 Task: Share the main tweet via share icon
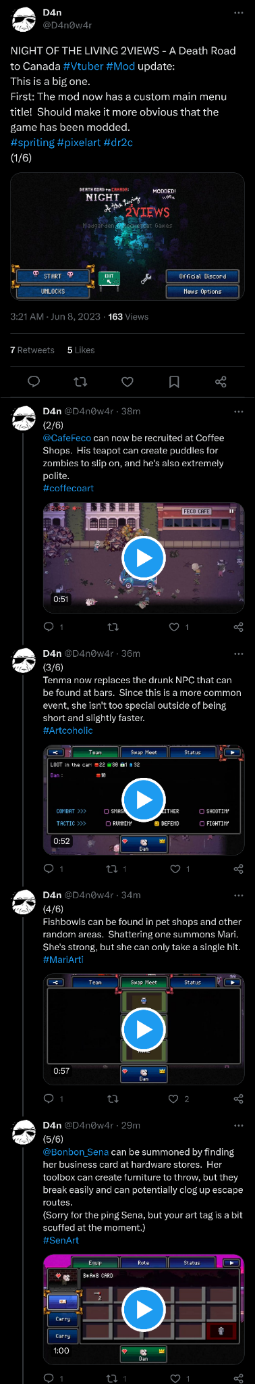[221, 382]
